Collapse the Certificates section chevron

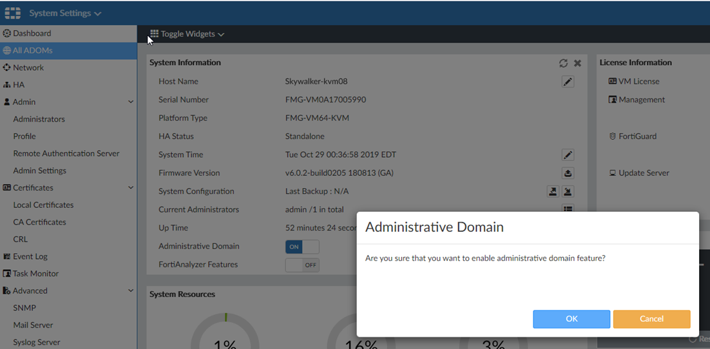[131, 188]
